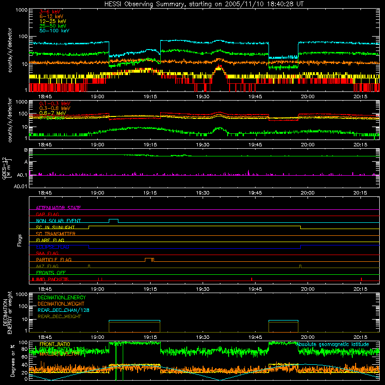
Task: Click the HESSI Observing Summary title text
Action: (204, 4)
